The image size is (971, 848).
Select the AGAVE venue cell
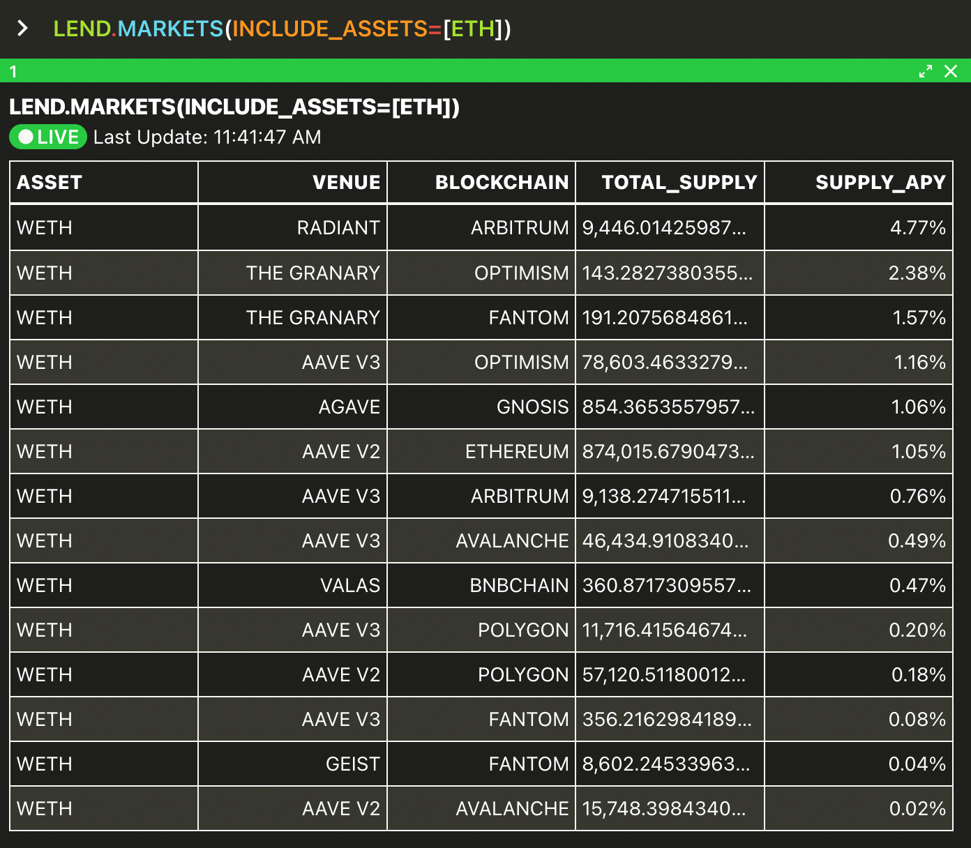point(293,407)
